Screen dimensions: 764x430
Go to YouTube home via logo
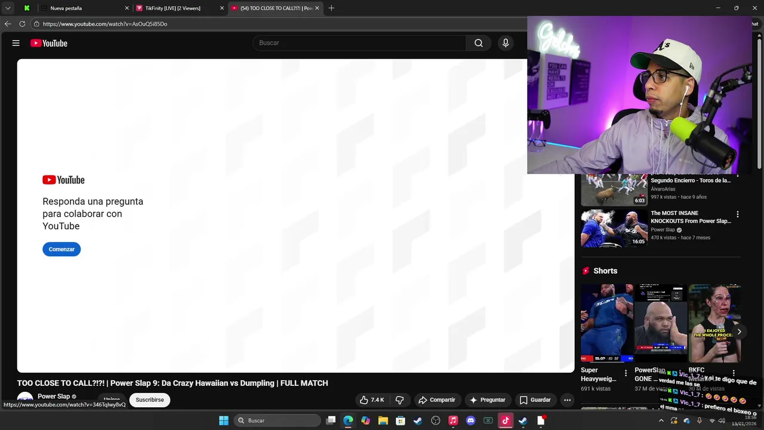(x=49, y=43)
